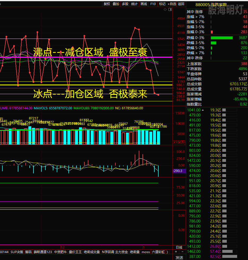This screenshot has height=260, width=248.
Task: Click the 日线 daily period button
Action: [x=179, y=248]
